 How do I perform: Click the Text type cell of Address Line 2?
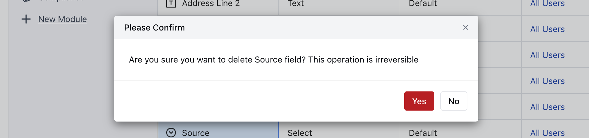[295, 3]
